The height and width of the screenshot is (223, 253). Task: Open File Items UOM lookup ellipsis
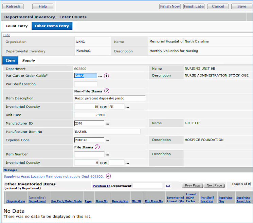[x=127, y=163]
